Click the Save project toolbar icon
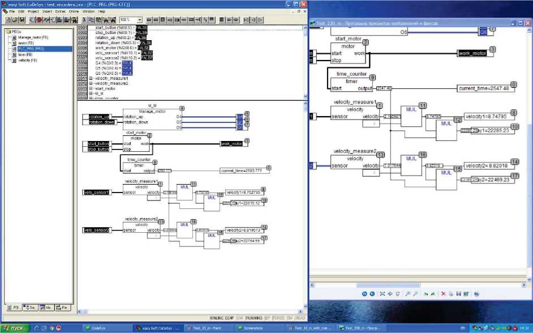 [x=21, y=19]
